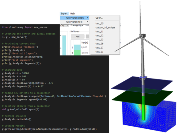Click the 's, g = new_server()' code line
The height and width of the screenshot is (133, 184).
pyautogui.click(x=15, y=37)
